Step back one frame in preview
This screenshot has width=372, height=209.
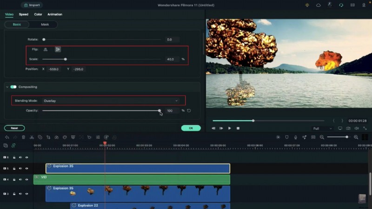point(213,128)
